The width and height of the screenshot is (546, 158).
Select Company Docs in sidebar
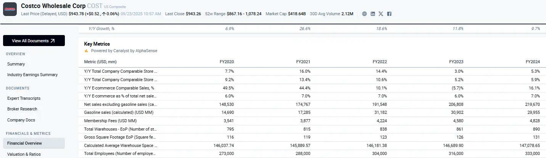(21, 120)
